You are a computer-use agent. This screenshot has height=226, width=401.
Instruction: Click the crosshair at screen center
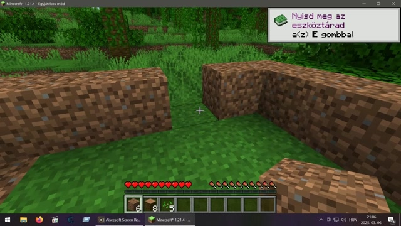200,110
